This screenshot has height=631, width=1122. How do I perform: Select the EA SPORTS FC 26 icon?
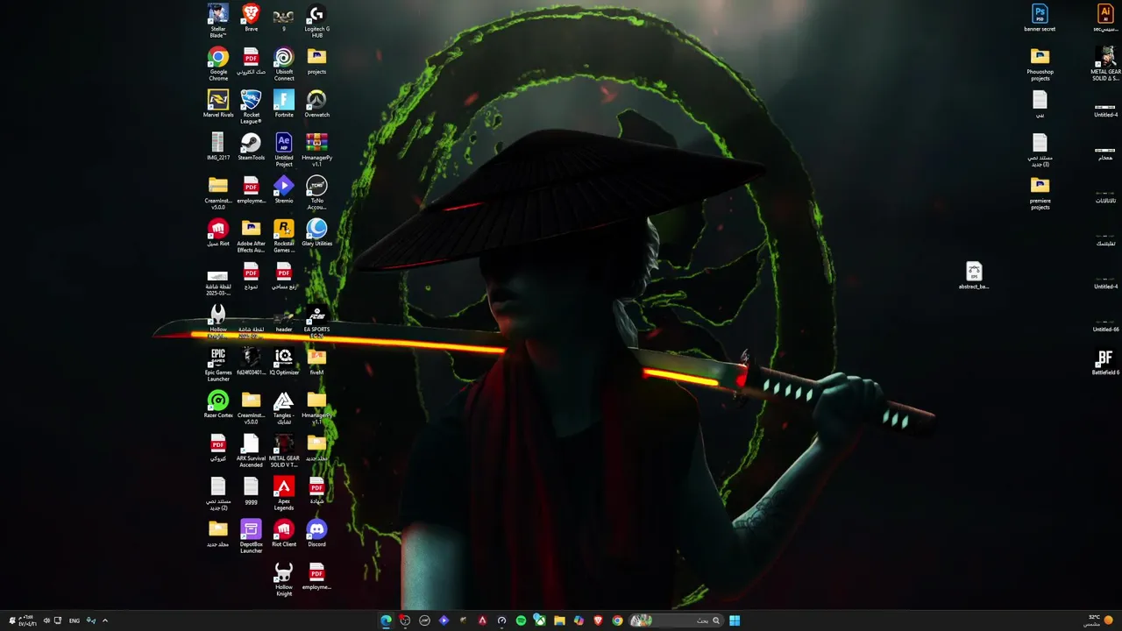pos(316,321)
